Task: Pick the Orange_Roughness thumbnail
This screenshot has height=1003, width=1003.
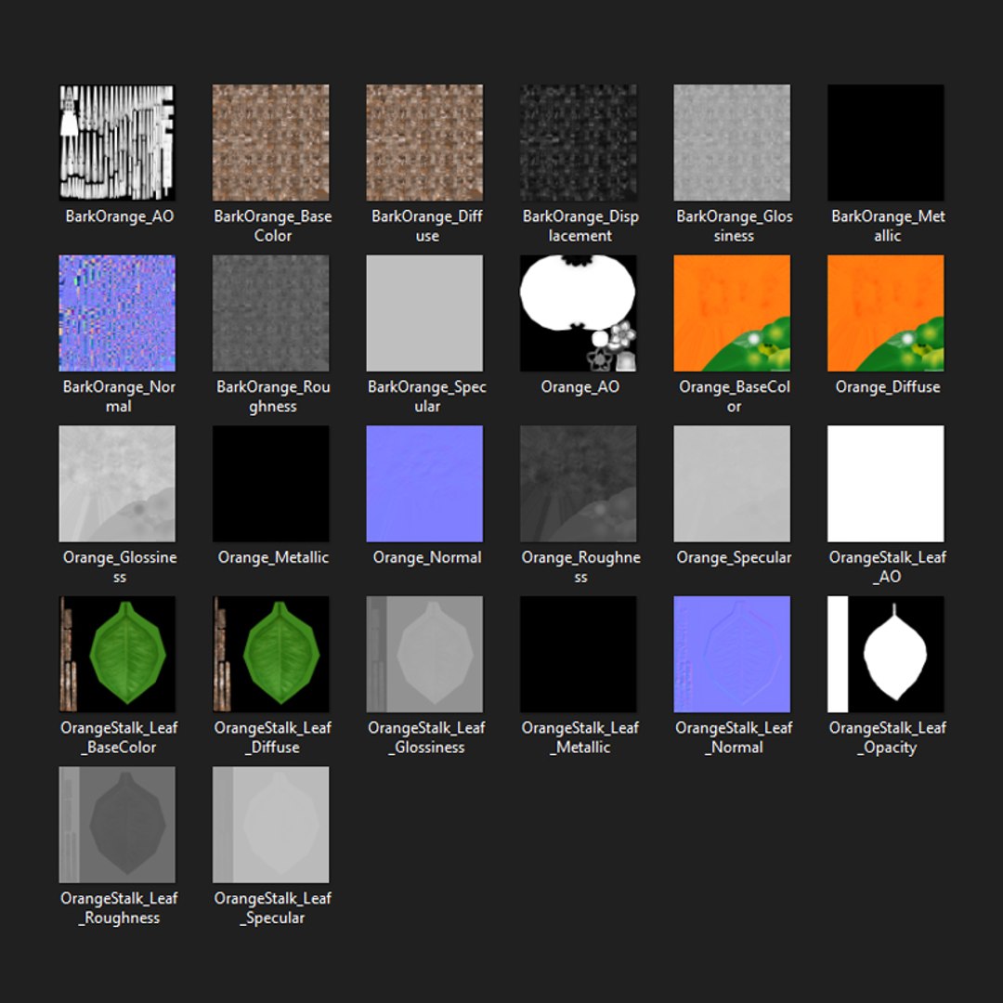Action: tap(579, 484)
